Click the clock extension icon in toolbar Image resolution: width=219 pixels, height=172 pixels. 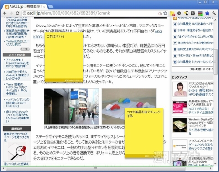(x=179, y=13)
